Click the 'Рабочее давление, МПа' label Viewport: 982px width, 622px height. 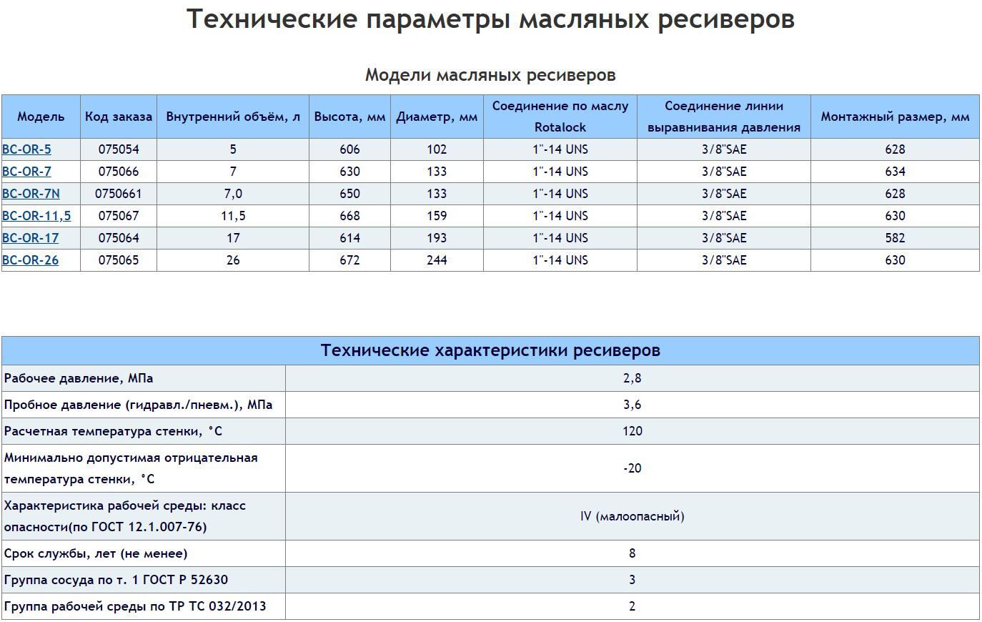pyautogui.click(x=79, y=378)
